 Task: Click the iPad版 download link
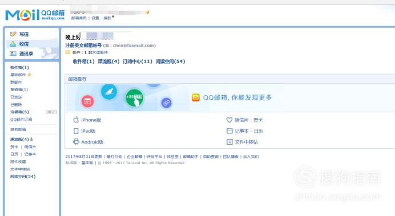88,131
